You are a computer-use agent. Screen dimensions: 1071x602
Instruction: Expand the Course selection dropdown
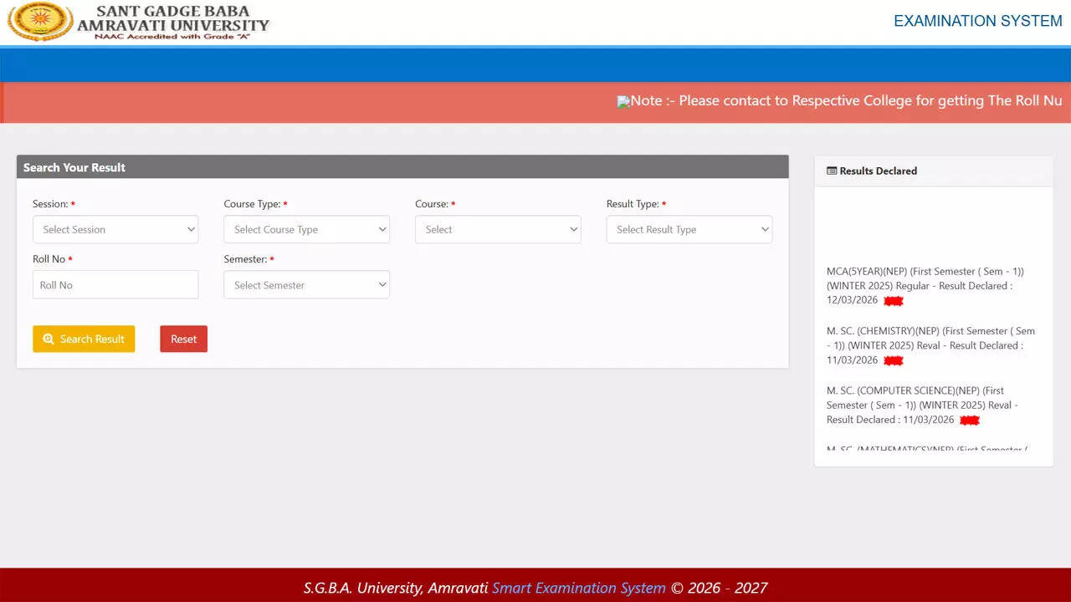click(x=498, y=229)
